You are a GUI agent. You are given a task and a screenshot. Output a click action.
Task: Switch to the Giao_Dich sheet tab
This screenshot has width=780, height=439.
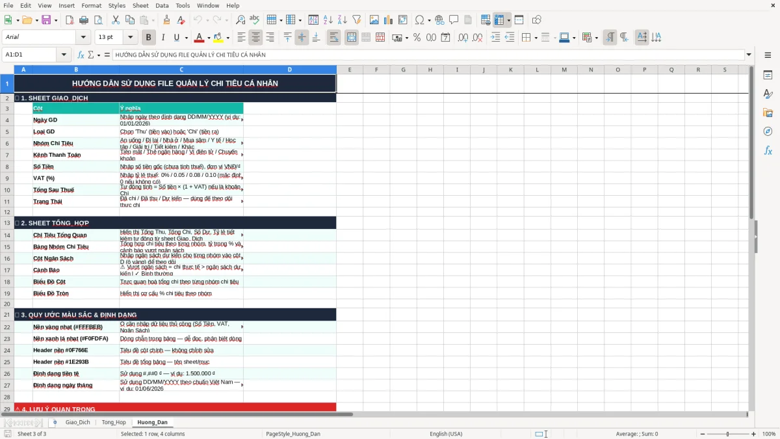click(x=78, y=422)
